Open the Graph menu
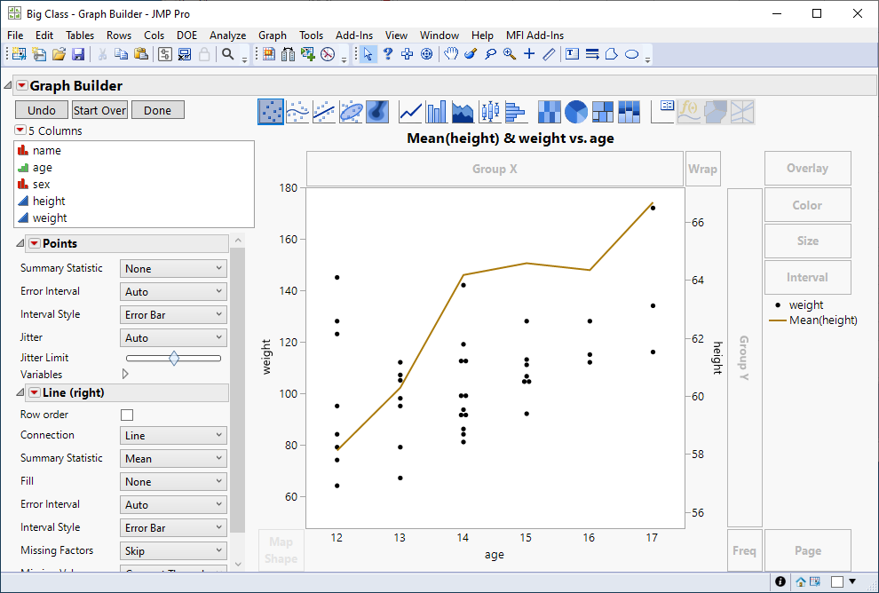 pyautogui.click(x=273, y=36)
